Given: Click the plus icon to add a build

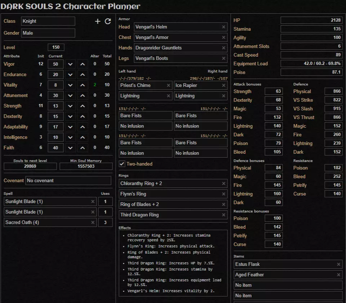Looking at the screenshot, I should (98, 21).
